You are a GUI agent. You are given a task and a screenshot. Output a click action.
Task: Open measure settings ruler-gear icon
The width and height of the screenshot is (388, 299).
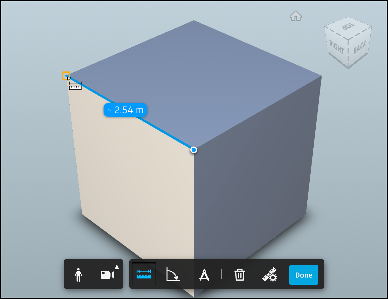click(270, 274)
